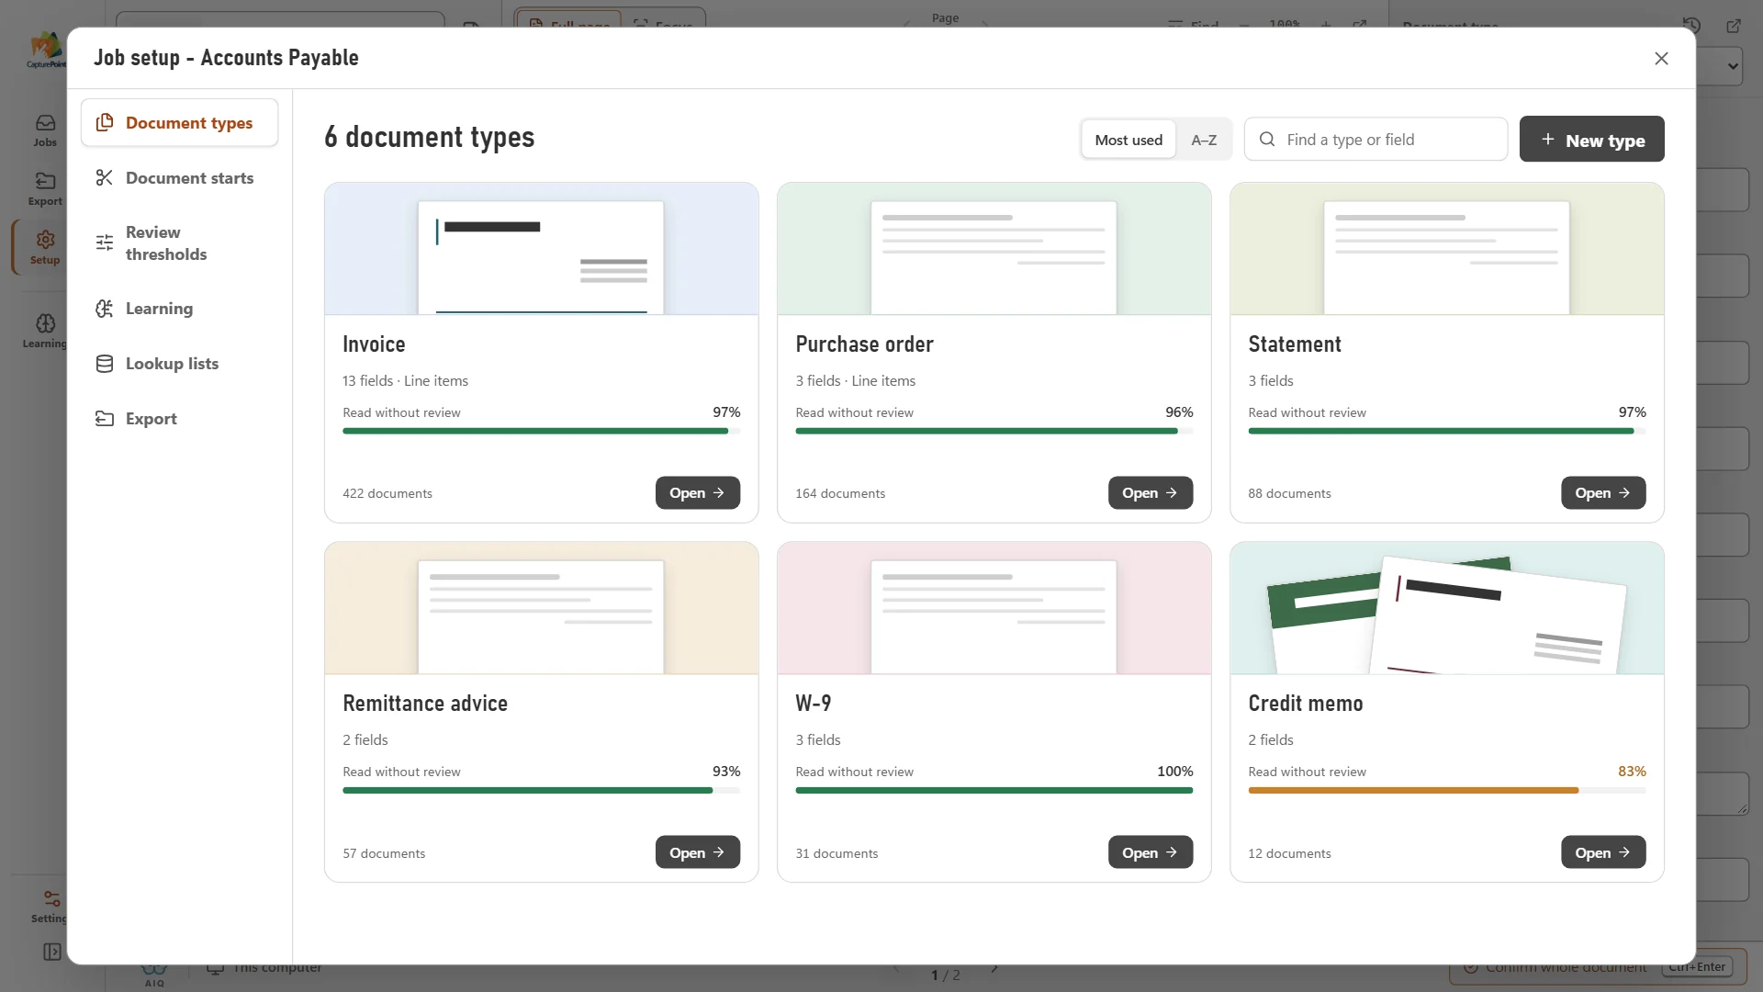Image resolution: width=1763 pixels, height=992 pixels.
Task: Open the Statement document type
Action: point(1603,492)
